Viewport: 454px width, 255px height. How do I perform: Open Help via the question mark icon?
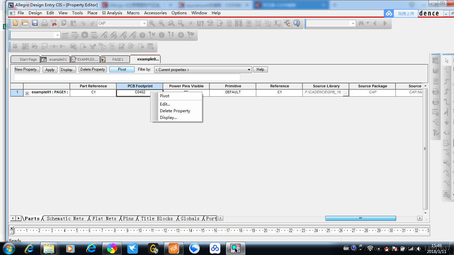297,23
